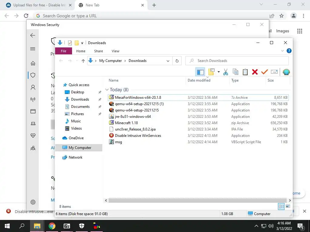Go up one folder level with the up arrow
This screenshot has height=232, width=310.
83,61
